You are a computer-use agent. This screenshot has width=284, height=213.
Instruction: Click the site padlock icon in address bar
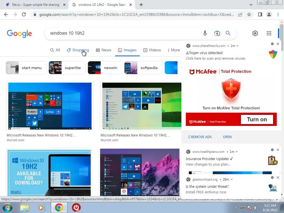(35, 14)
